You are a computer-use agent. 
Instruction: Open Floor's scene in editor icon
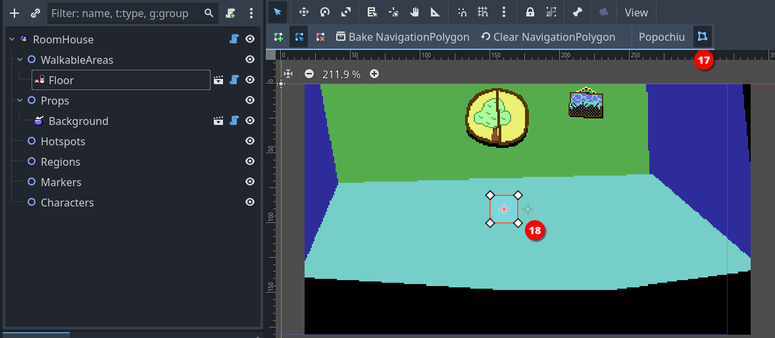[218, 80]
